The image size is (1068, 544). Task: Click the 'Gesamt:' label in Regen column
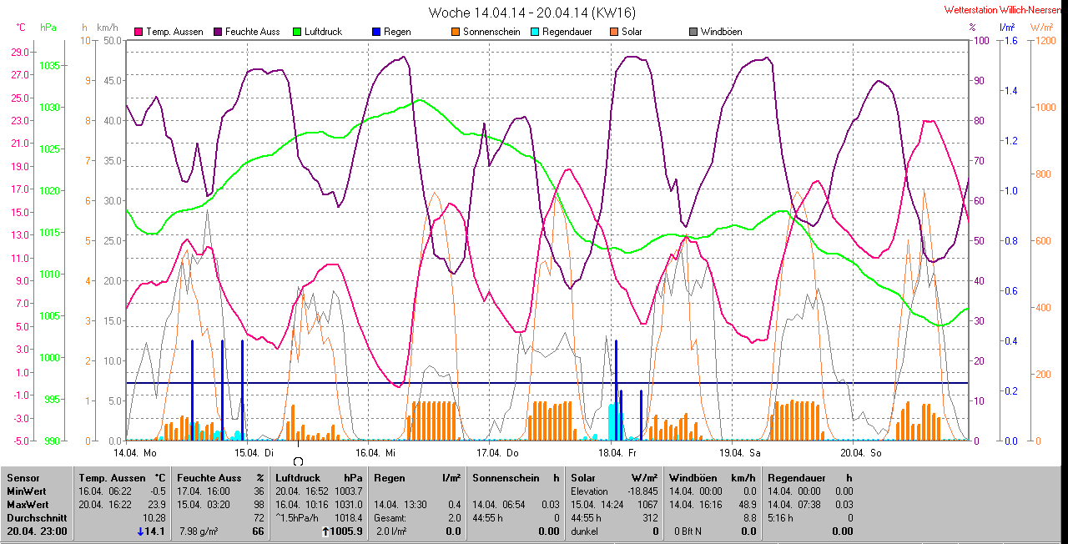tap(390, 518)
